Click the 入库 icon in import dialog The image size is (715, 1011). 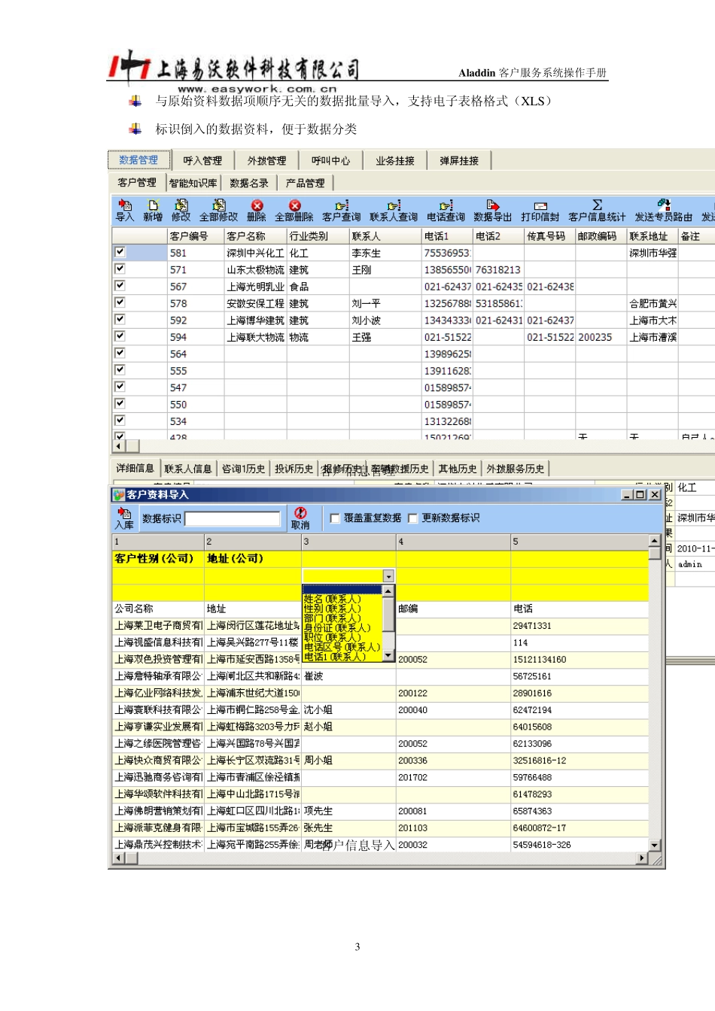tap(124, 518)
